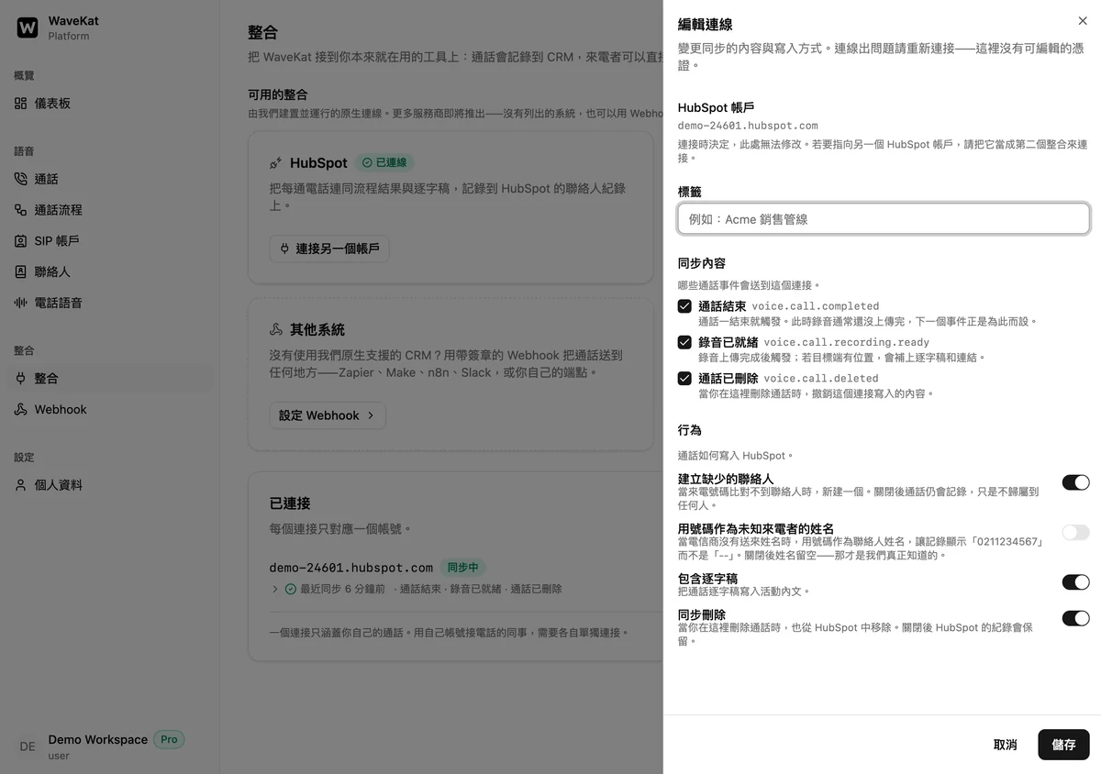1101x774 pixels.
Task: Click 儲存 to save connection
Action: tap(1064, 745)
